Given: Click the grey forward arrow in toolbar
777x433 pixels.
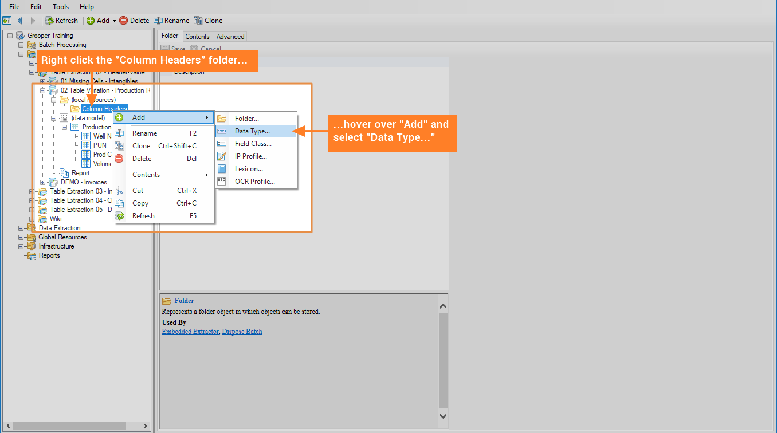Looking at the screenshot, I should 33,21.
